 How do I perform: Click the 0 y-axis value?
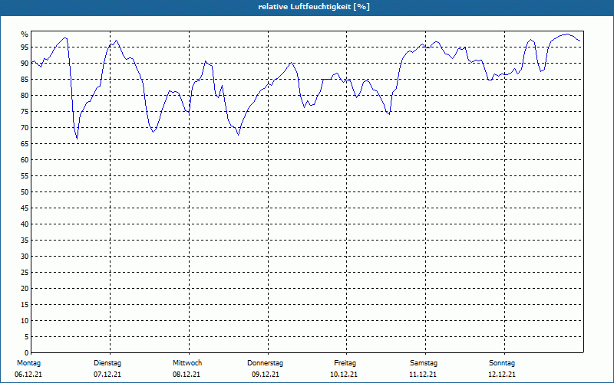pyautogui.click(x=26, y=353)
